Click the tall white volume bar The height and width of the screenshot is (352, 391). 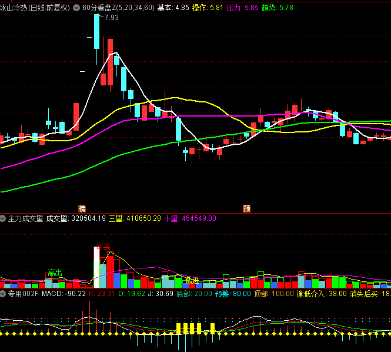click(96, 267)
